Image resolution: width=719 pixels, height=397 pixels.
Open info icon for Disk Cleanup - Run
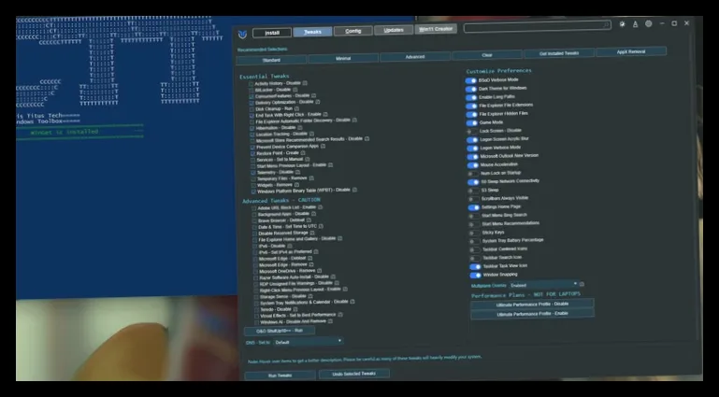click(296, 108)
